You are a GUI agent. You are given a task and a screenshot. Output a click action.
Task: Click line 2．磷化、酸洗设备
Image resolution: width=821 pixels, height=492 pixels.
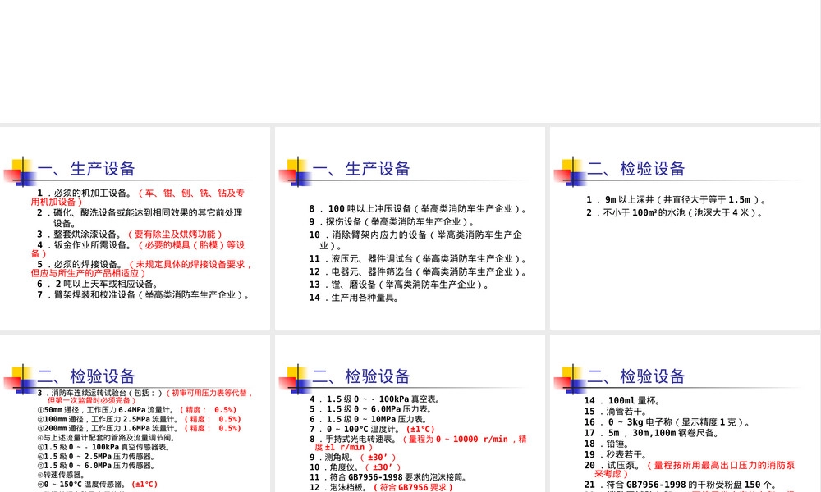pyautogui.click(x=140, y=217)
